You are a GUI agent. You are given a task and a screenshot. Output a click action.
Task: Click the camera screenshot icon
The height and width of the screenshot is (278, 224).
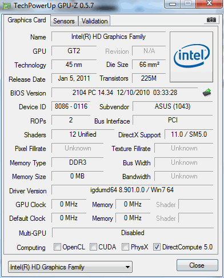click(211, 20)
